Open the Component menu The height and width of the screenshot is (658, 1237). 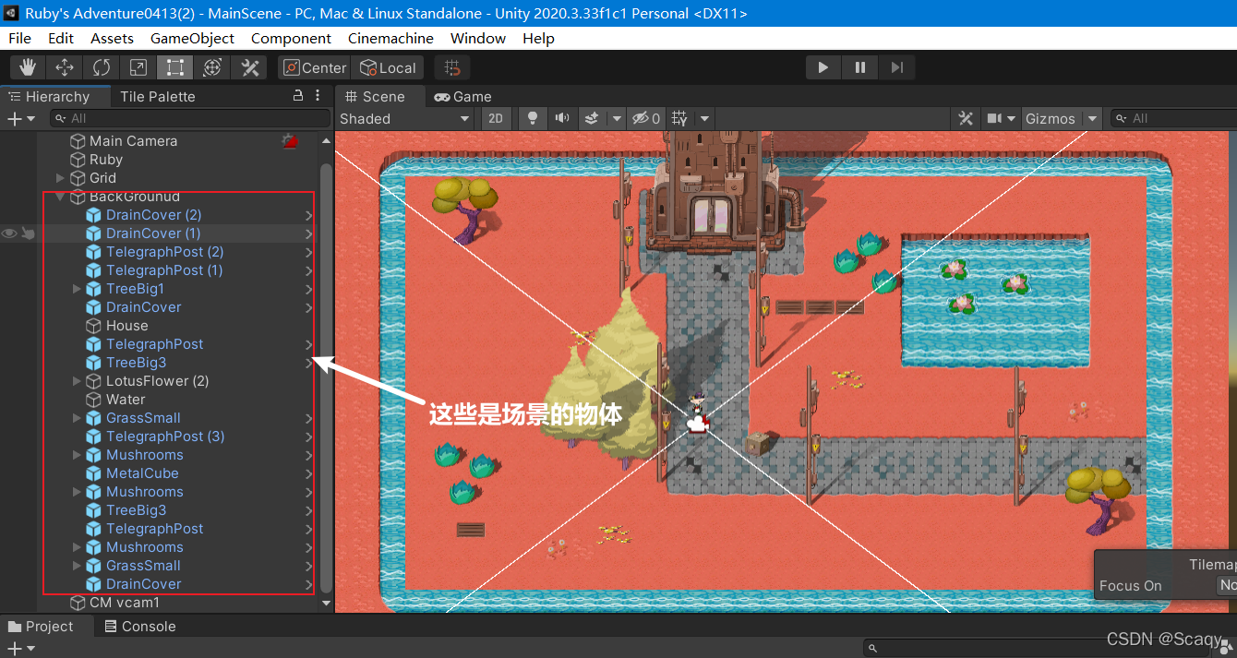[x=291, y=38]
